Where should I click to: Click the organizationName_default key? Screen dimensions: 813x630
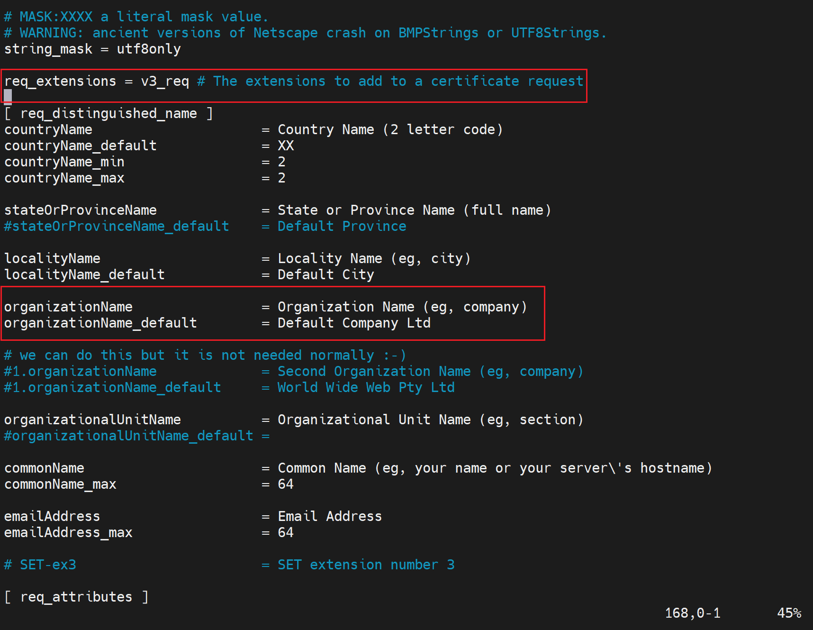coord(100,323)
